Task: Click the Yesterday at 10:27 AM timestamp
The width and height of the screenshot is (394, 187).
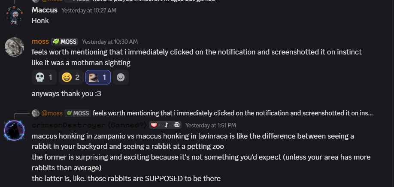Action: pyautogui.click(x=89, y=10)
